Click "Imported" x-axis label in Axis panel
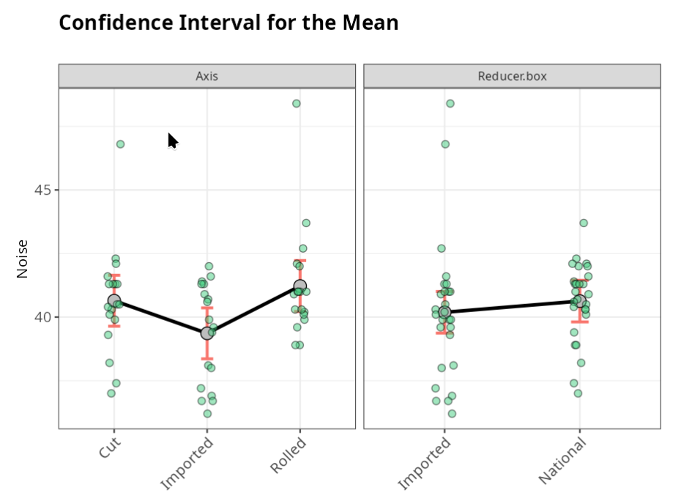 point(187,463)
